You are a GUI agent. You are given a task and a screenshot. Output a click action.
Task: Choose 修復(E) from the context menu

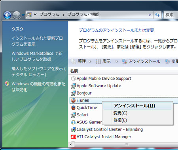[137, 120]
